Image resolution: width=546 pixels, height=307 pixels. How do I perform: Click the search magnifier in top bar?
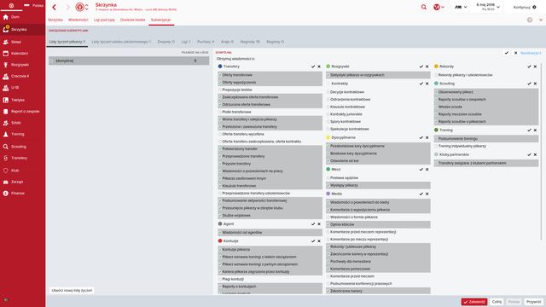[424, 7]
